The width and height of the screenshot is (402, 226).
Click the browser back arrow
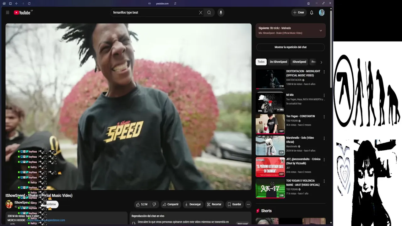click(x=17, y=3)
